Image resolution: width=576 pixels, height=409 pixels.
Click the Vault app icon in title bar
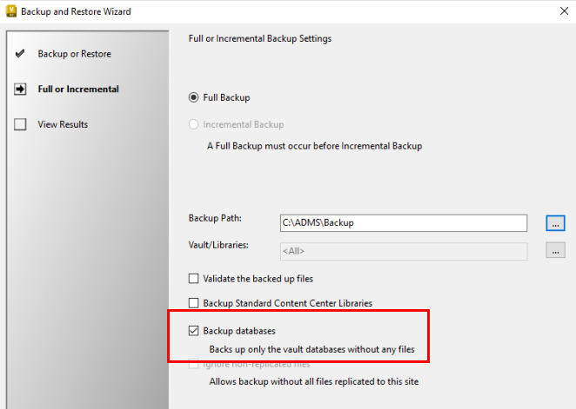[x=11, y=11]
